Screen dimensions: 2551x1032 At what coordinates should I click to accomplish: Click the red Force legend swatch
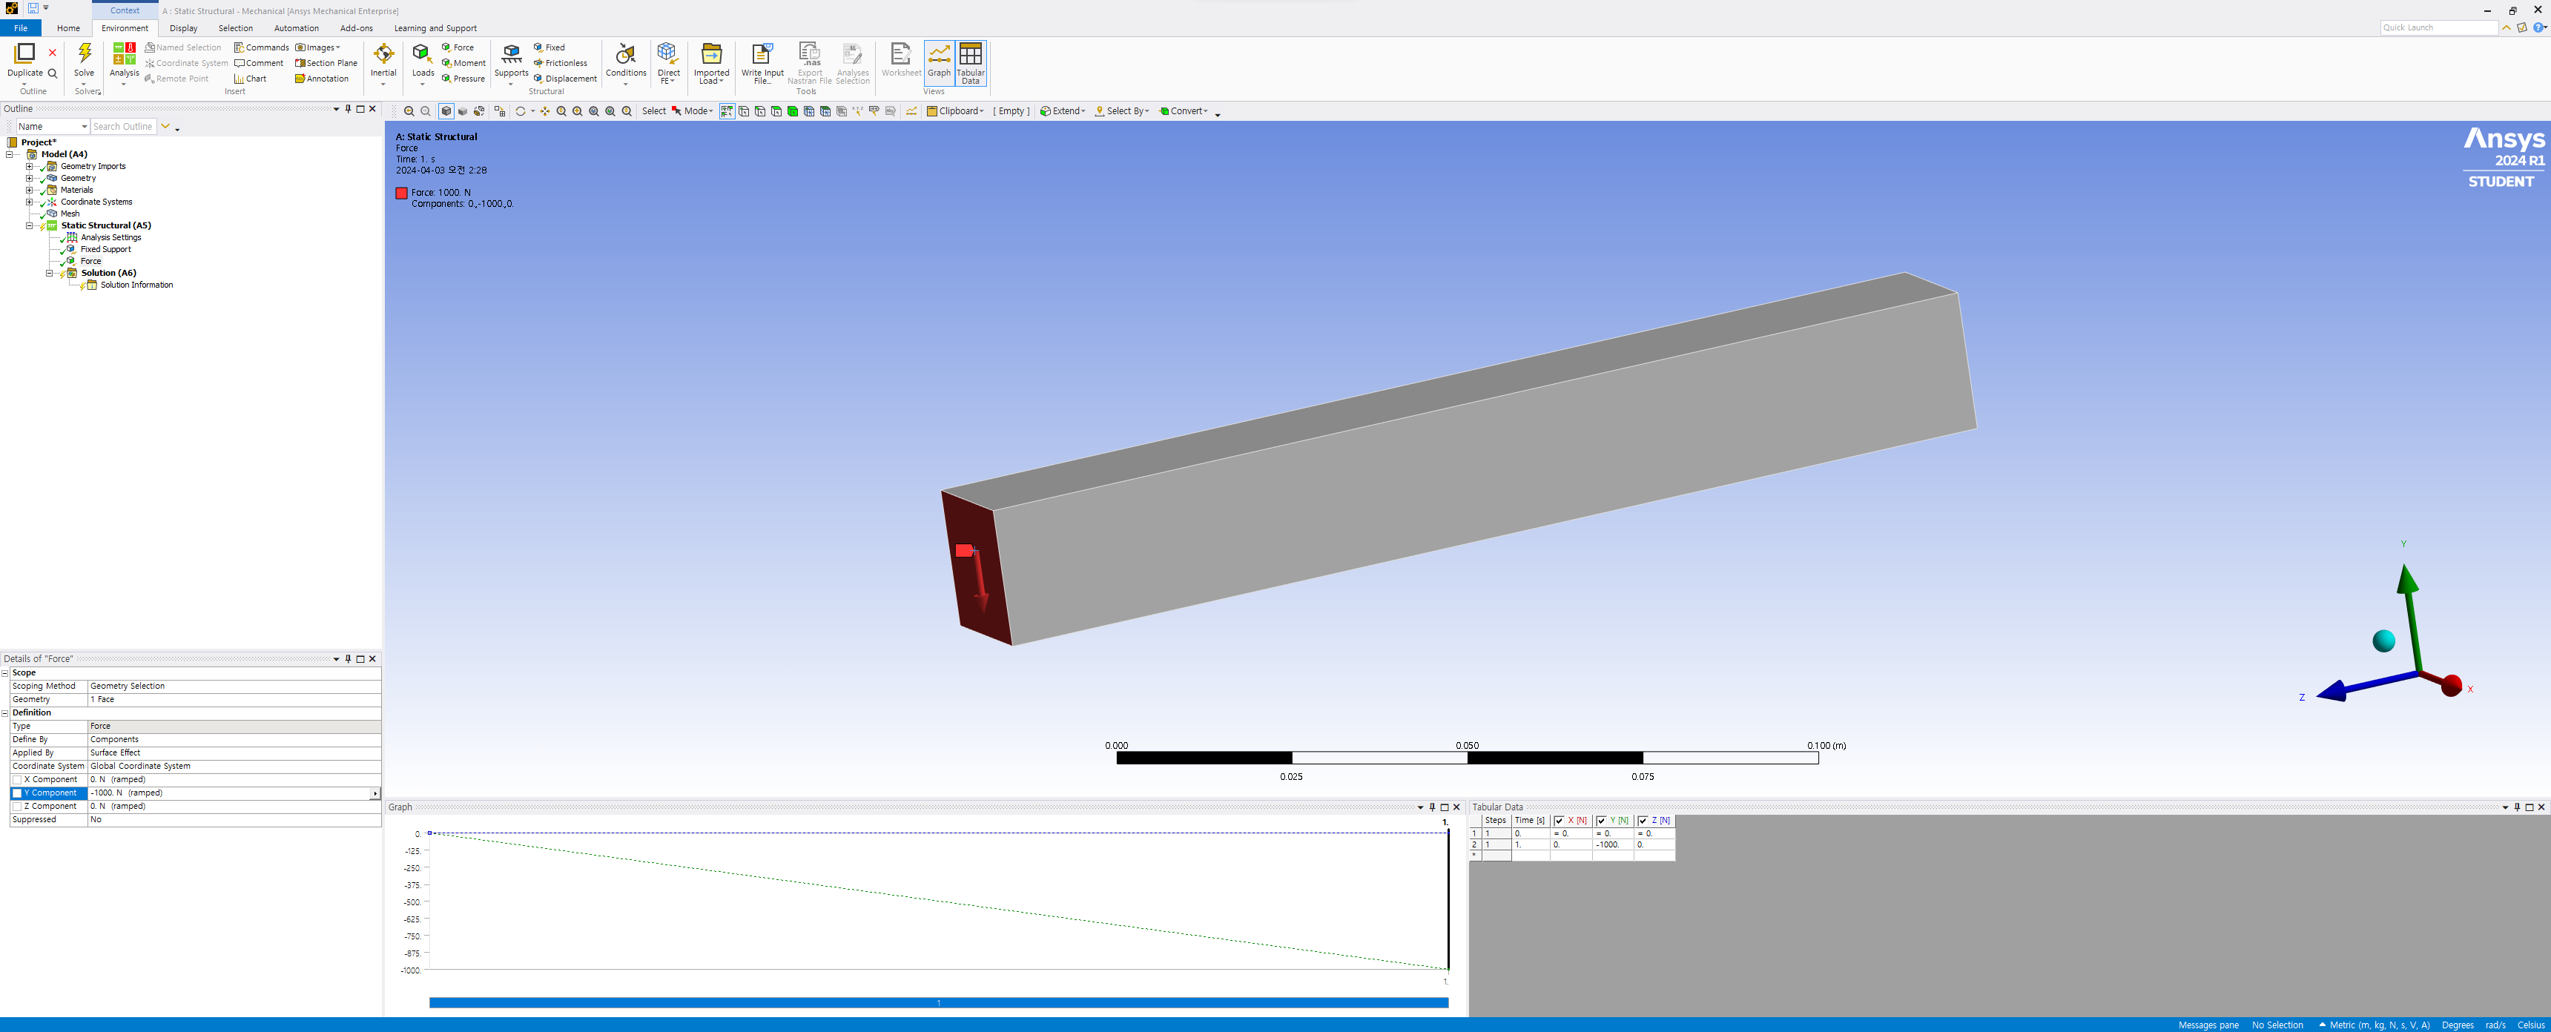pyautogui.click(x=401, y=194)
